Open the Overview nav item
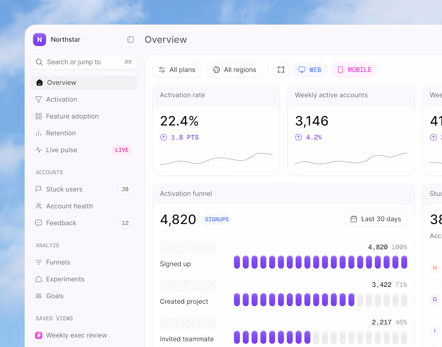The image size is (442, 347). pyautogui.click(x=84, y=83)
